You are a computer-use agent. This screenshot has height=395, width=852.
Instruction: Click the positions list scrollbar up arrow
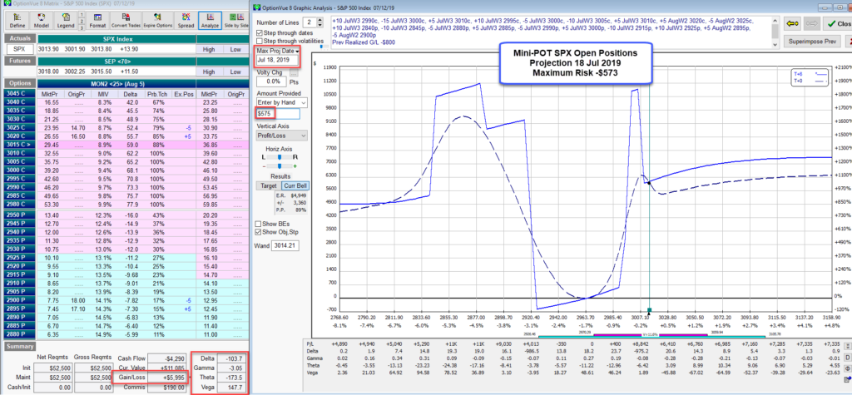[776, 19]
